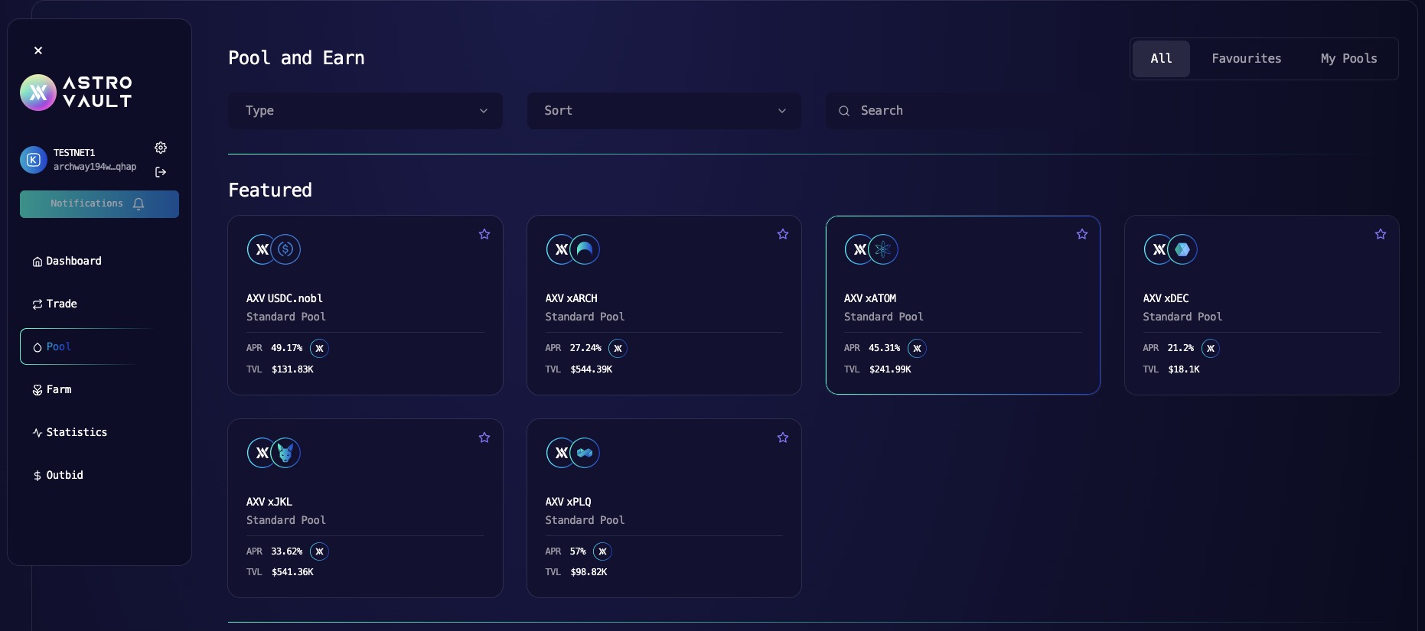Click the logout icon below settings
1425x631 pixels.
tap(161, 172)
